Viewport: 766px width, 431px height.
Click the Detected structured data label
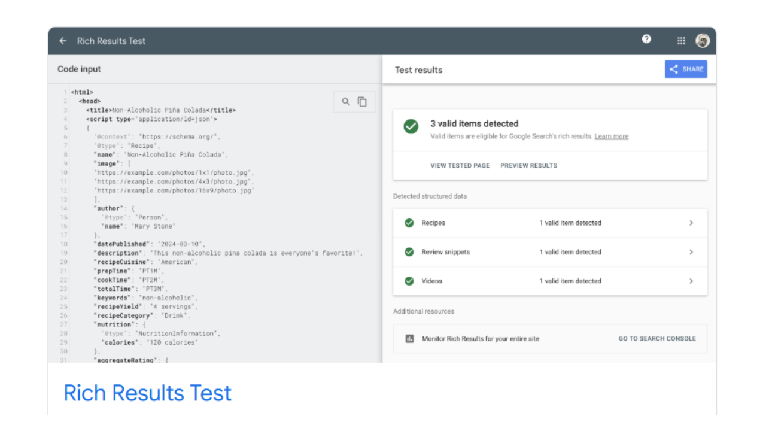pos(430,196)
